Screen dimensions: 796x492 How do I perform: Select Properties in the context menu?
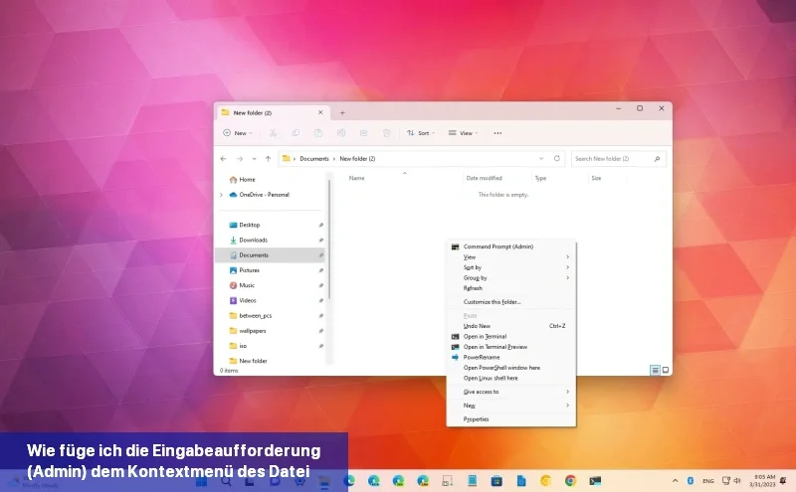coord(476,419)
